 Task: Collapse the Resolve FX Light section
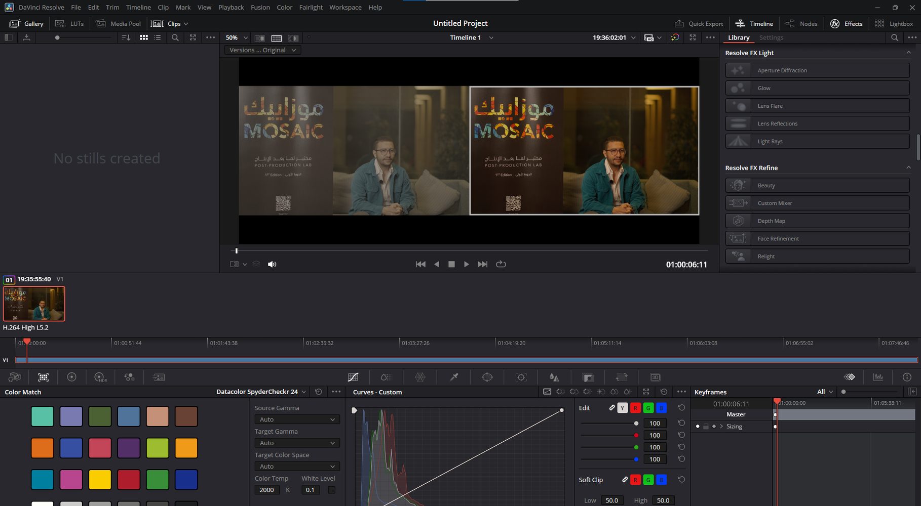(908, 53)
